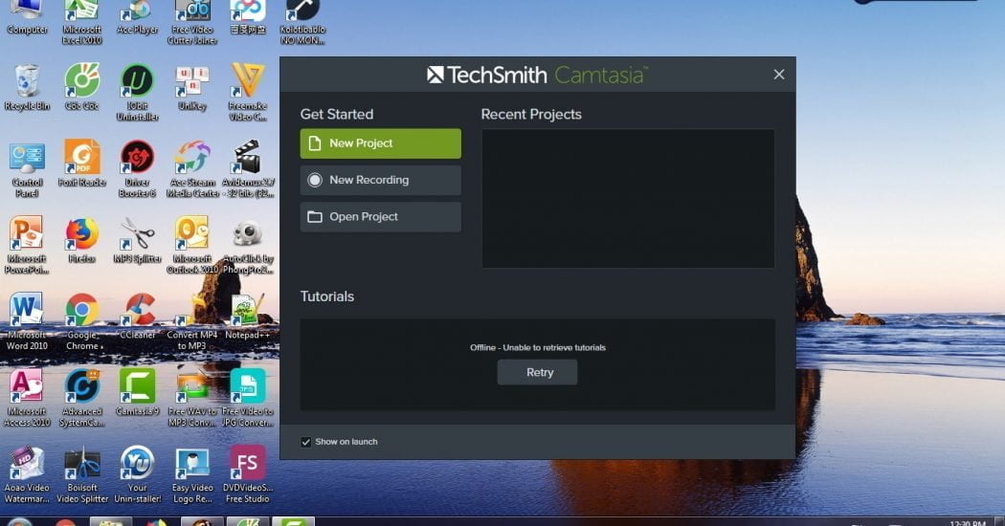Select the Microsoft PowerPoint shortcut

[27, 245]
